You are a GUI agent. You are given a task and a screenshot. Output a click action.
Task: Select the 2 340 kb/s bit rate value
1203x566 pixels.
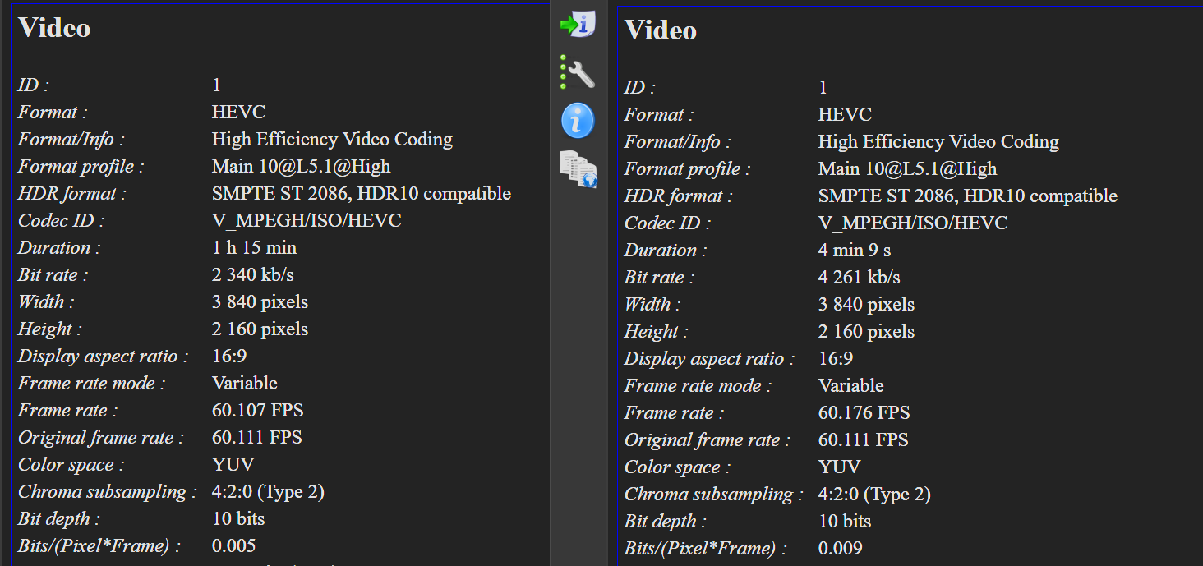coord(252,274)
